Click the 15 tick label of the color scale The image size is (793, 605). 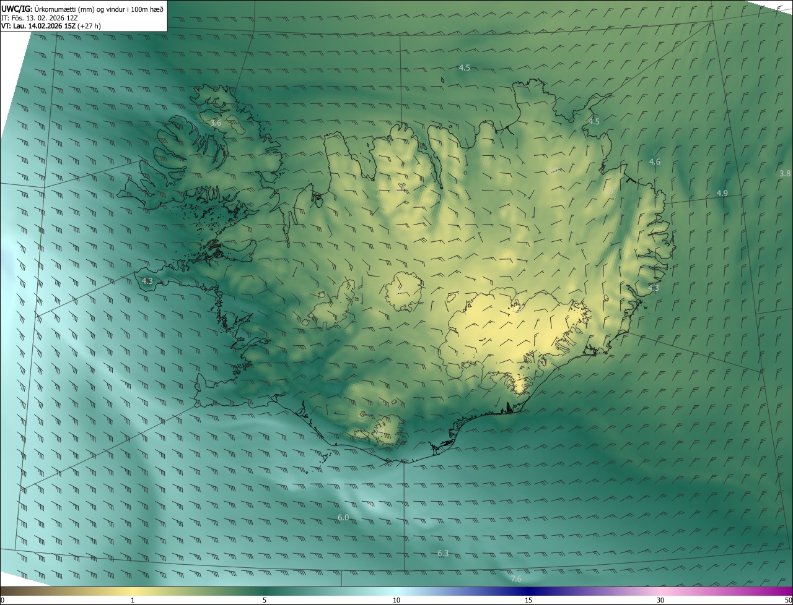[528, 600]
